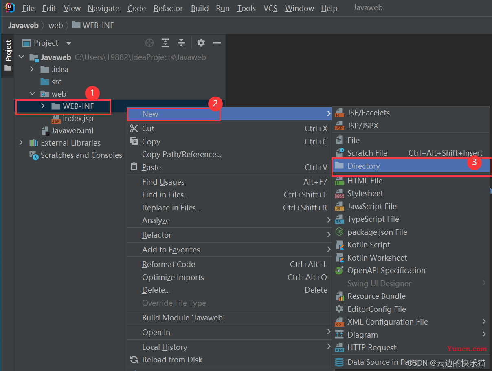Open the Analyze submenu

(229, 220)
